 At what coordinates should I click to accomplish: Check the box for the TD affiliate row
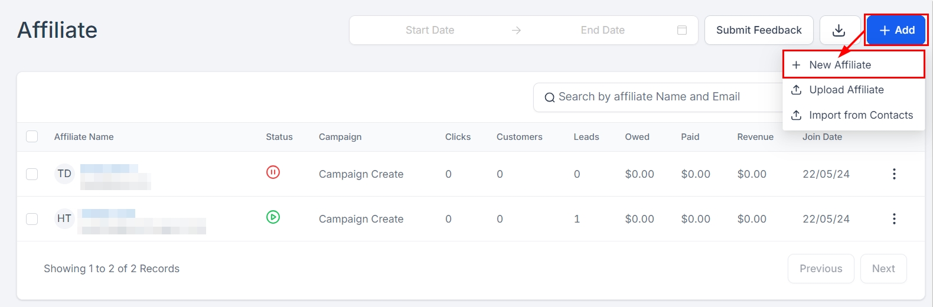pyautogui.click(x=32, y=174)
